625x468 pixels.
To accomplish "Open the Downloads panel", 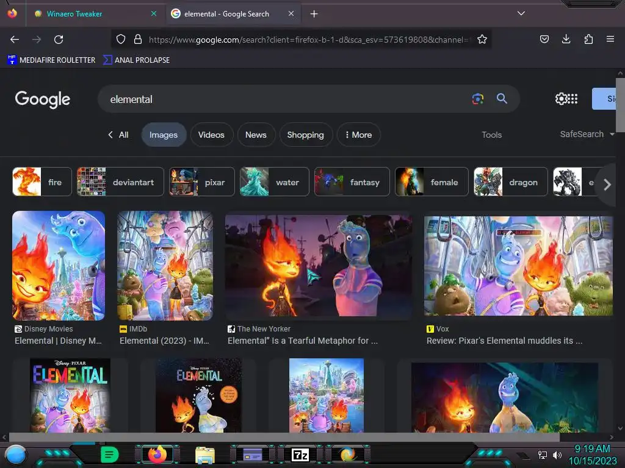I will point(566,39).
